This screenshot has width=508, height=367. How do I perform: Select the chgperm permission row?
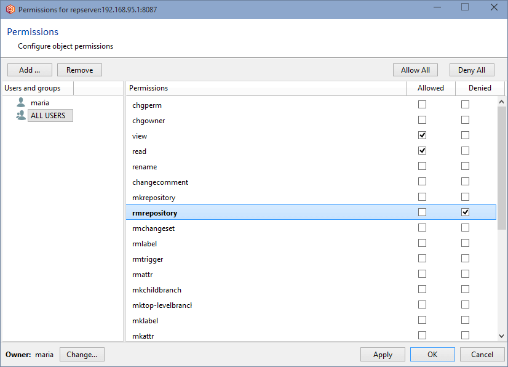[311, 105]
